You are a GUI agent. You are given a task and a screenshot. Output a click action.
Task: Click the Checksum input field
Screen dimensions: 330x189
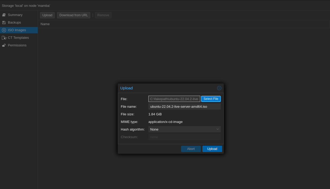(x=184, y=137)
